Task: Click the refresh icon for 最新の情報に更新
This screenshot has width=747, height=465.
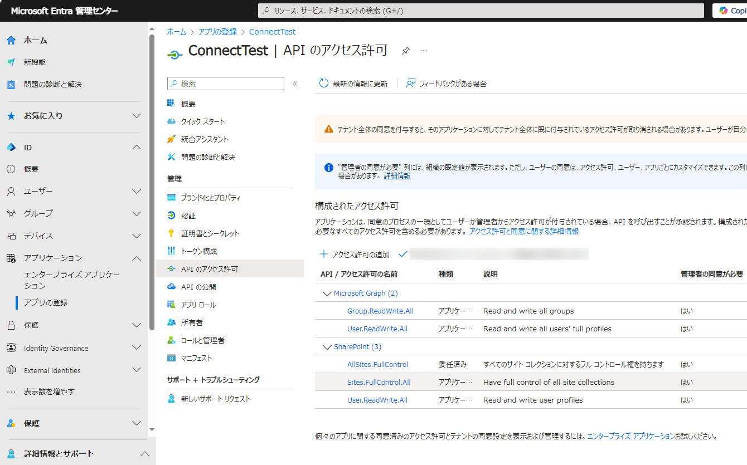Action: click(x=324, y=84)
